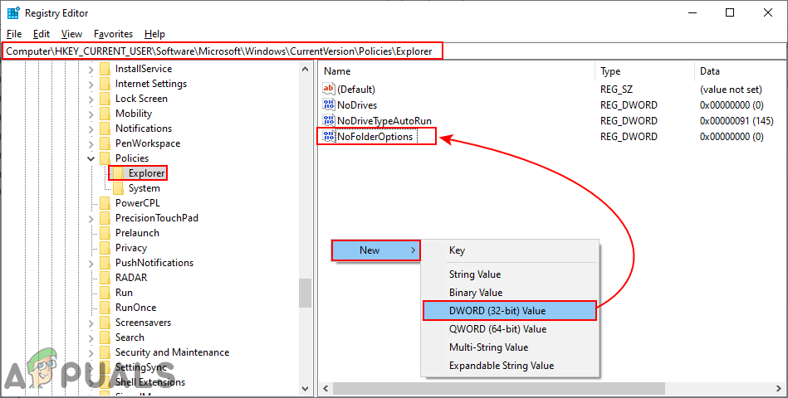The width and height of the screenshot is (788, 398).
Task: Click the 0x00000091 (145) data cell
Action: click(737, 120)
